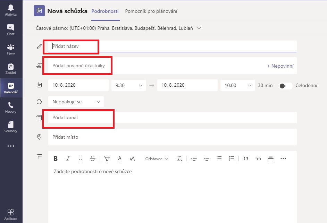Viewport: 327px width, 223px height.
Task: Click the font color button
Action: click(x=120, y=158)
